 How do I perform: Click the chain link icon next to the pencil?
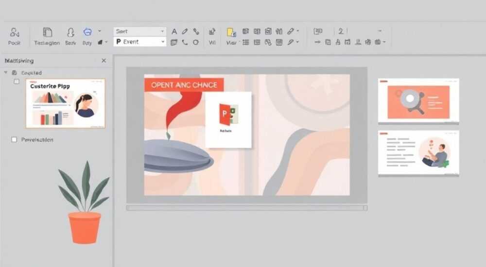(x=196, y=31)
